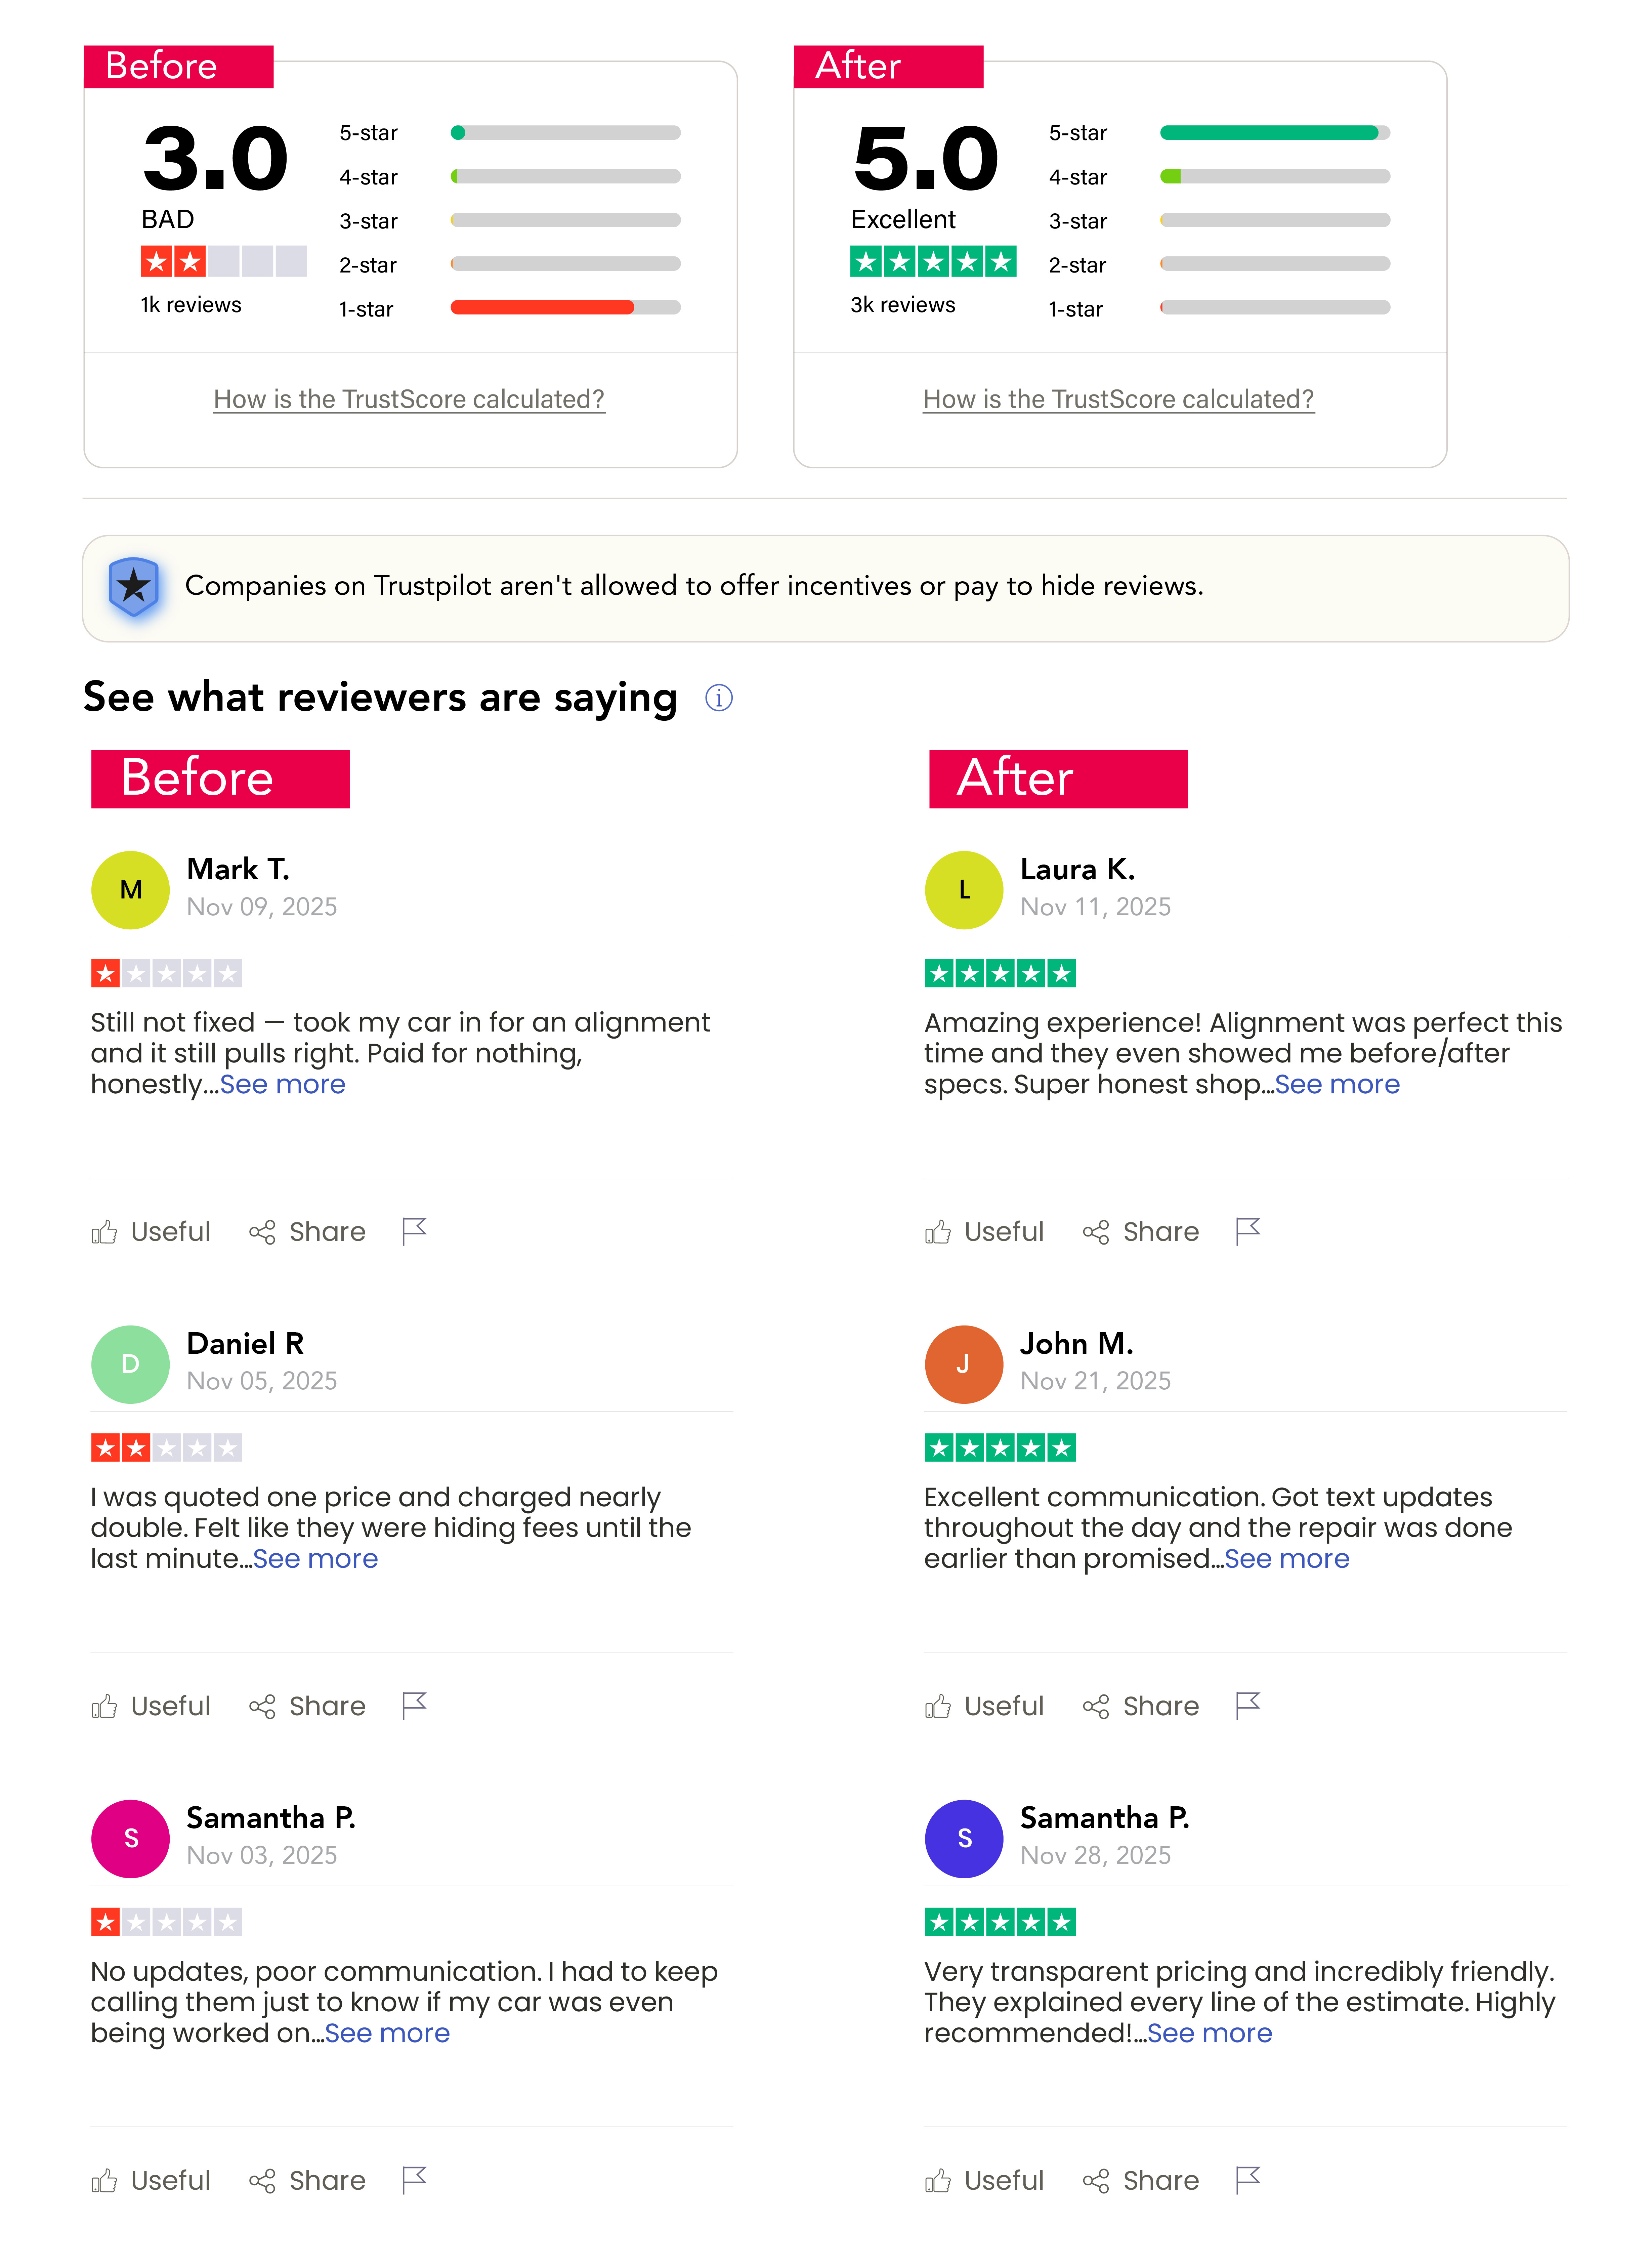Viewport: 1652px width, 2268px height.
Task: Open TrustScore calculation link in Before card
Action: pos(409,399)
